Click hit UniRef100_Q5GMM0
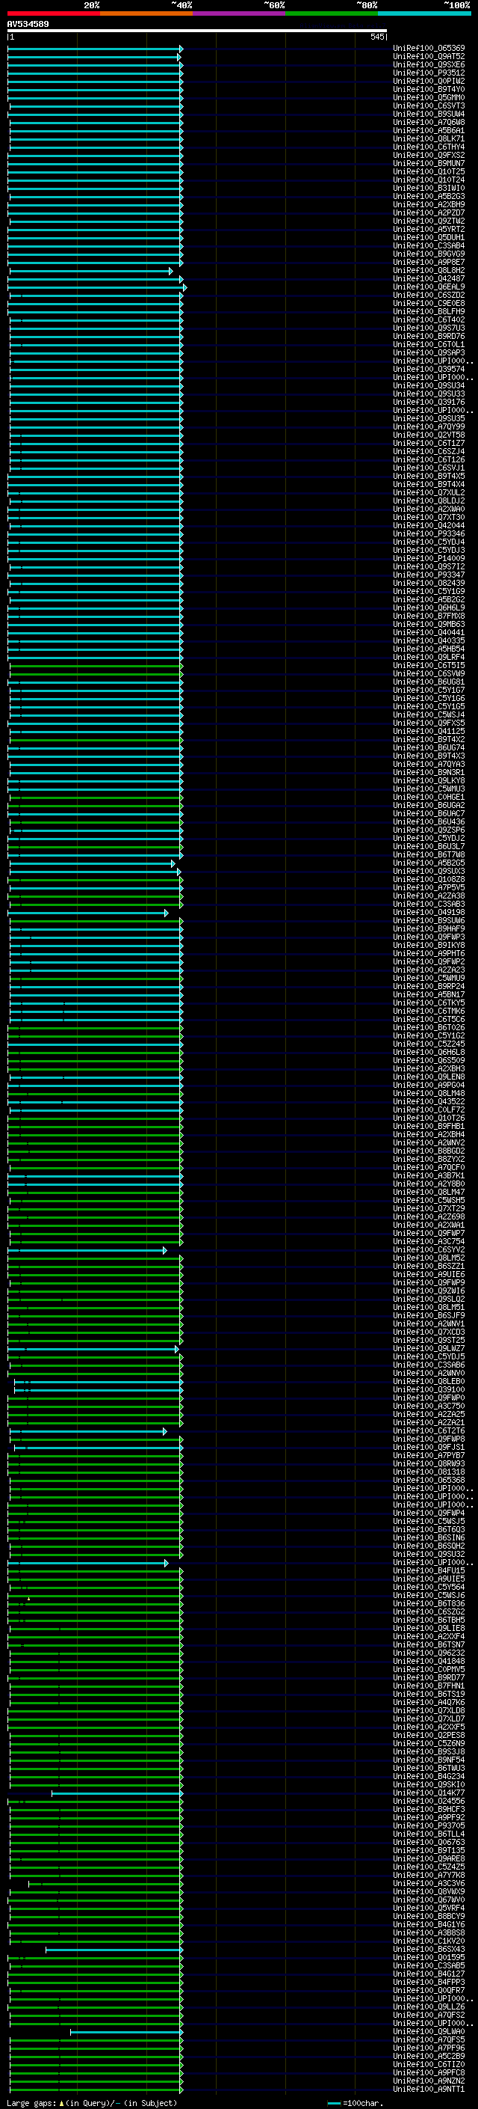This screenshot has height=2109, width=478. (x=429, y=97)
